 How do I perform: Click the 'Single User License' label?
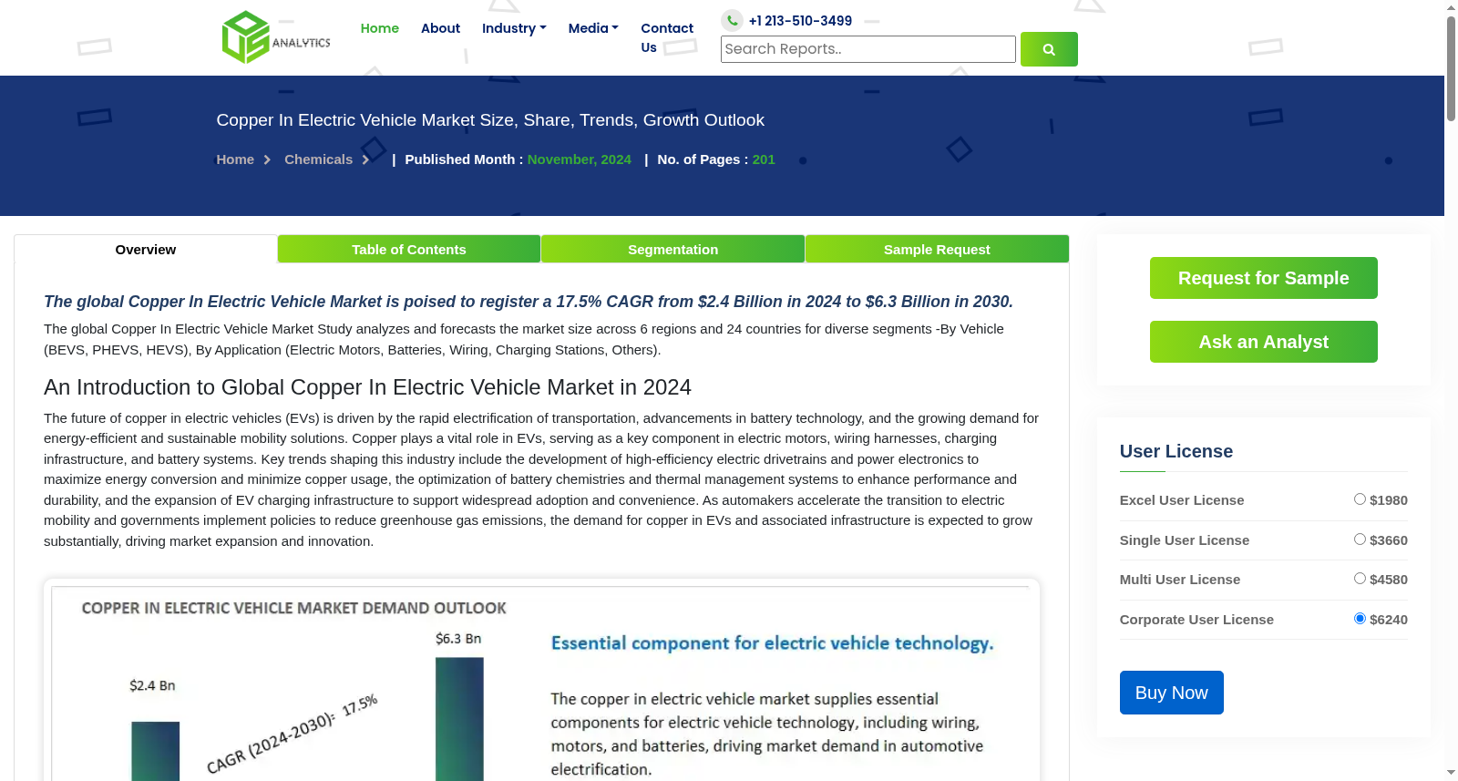1185,540
